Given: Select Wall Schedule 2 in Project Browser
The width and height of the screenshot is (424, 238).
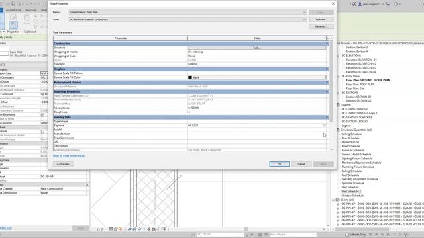Looking at the screenshot, I should pos(351,191).
